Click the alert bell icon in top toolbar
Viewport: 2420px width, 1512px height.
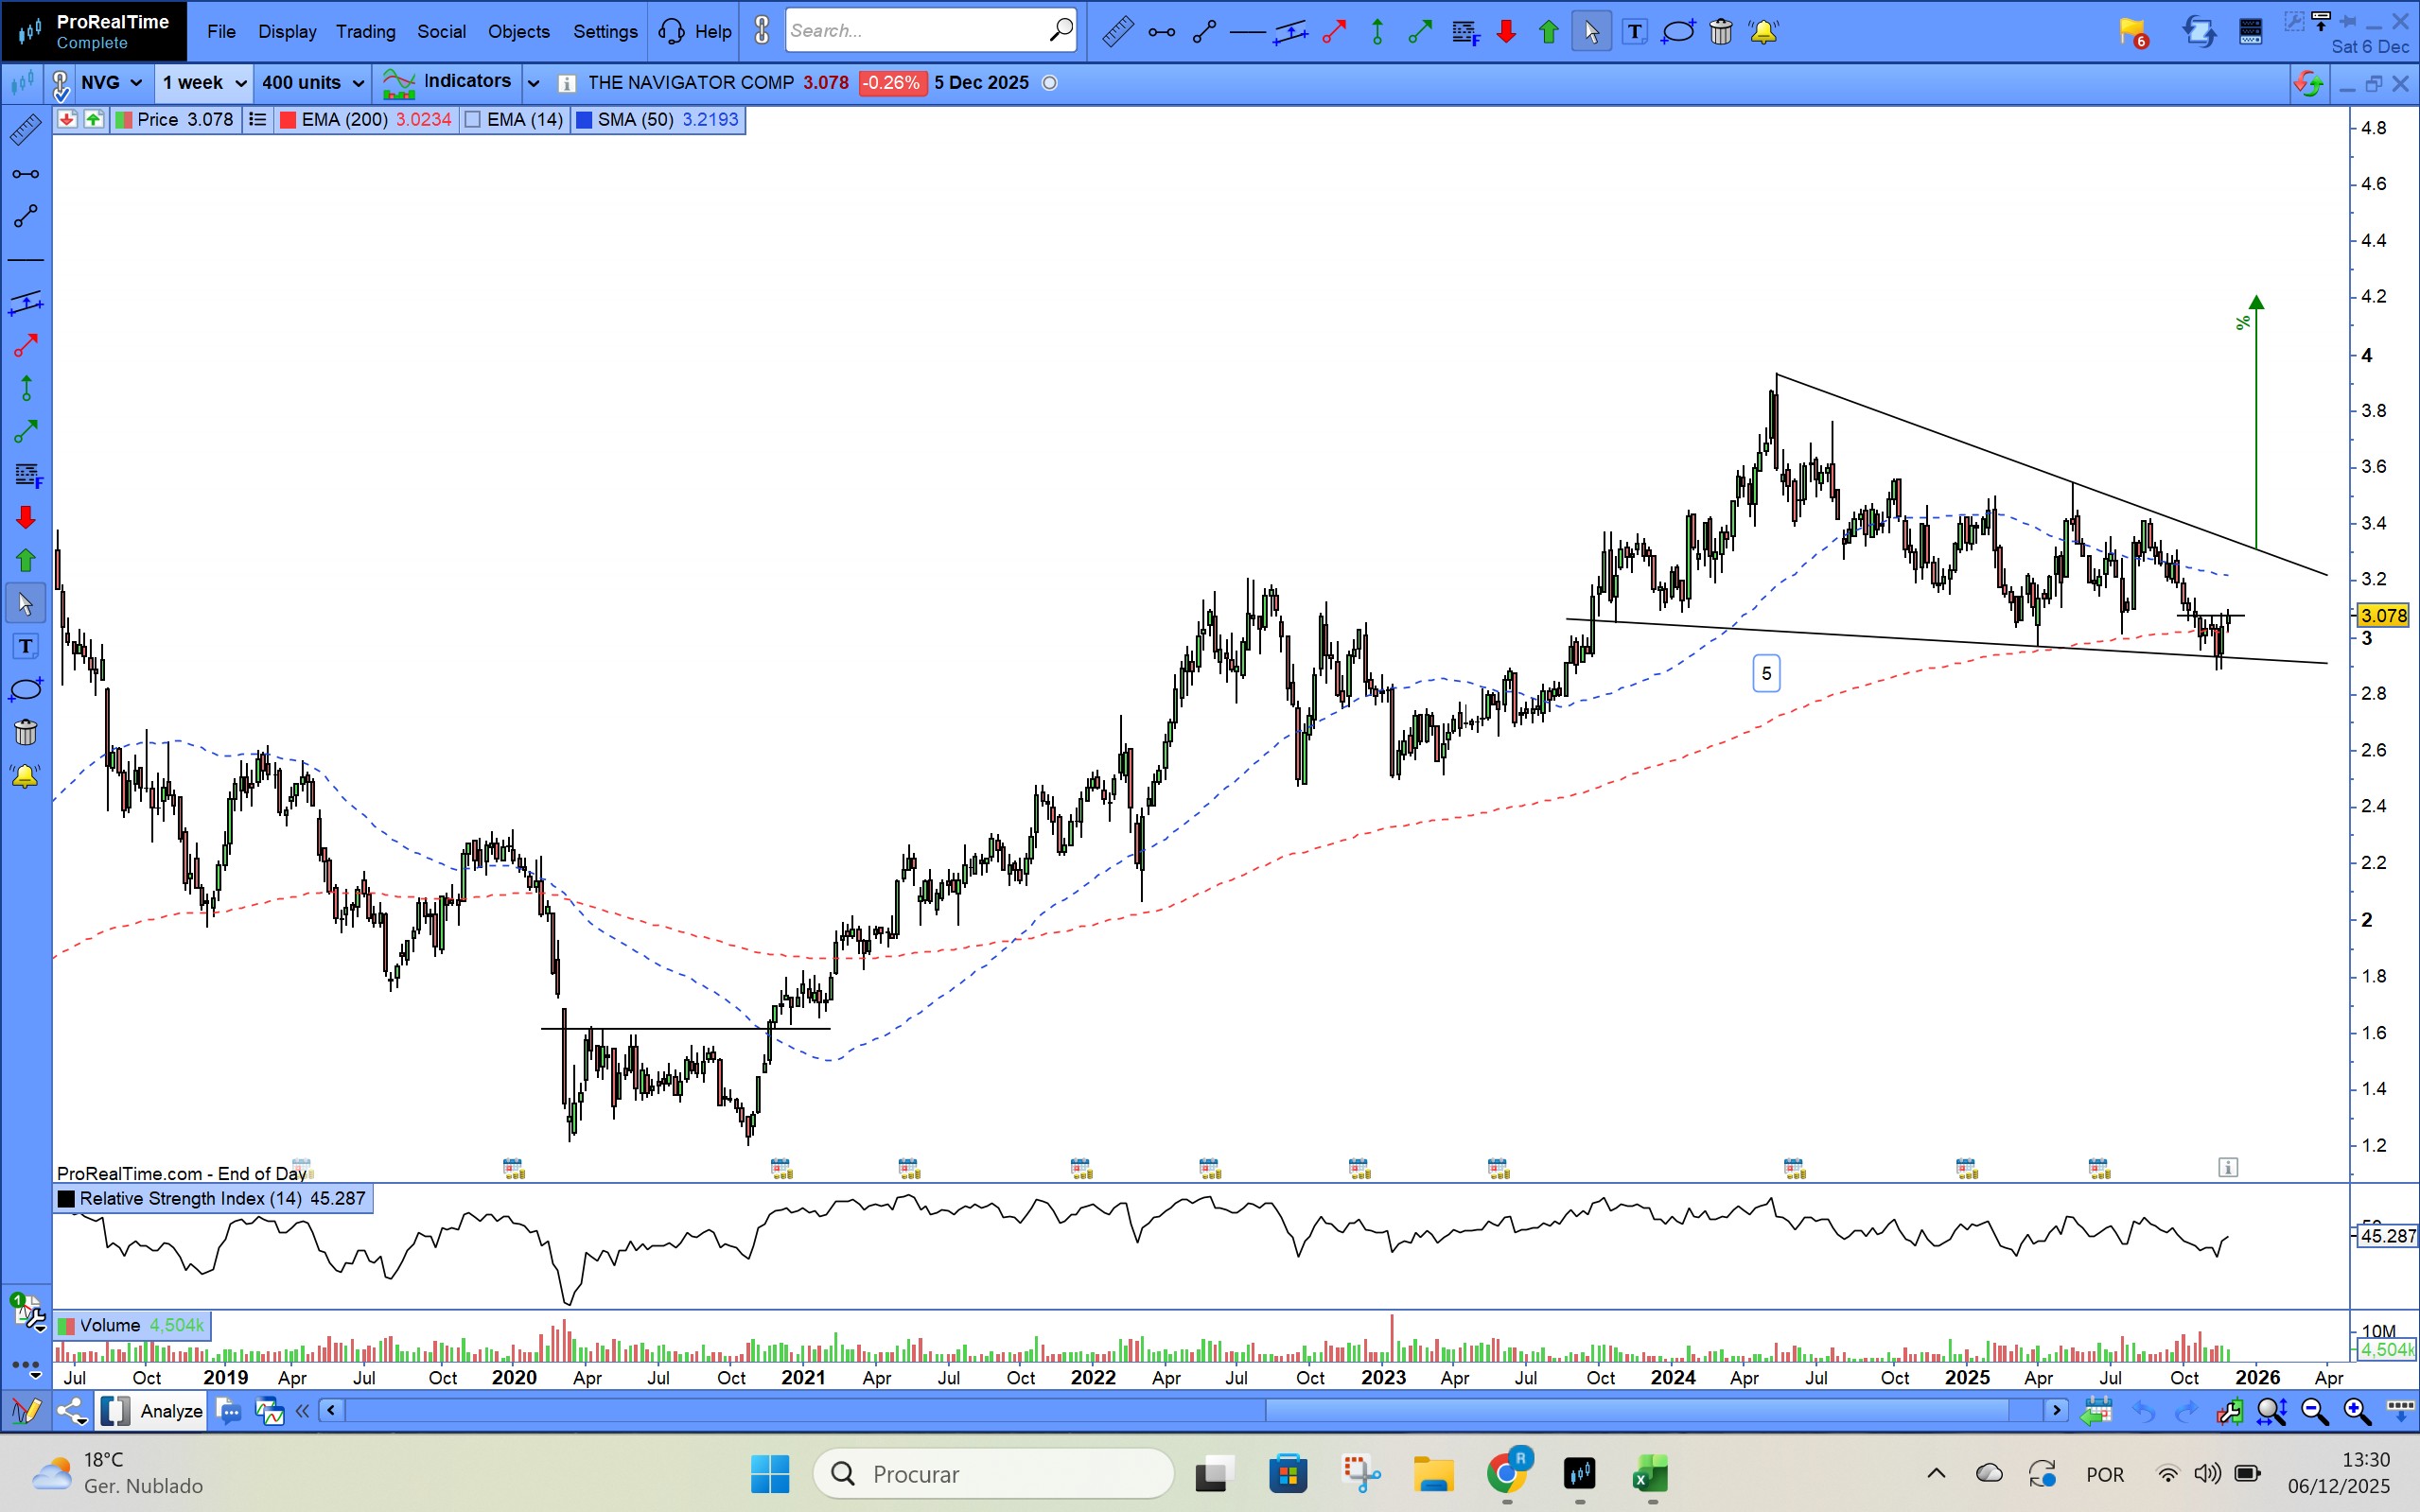coord(1763,32)
